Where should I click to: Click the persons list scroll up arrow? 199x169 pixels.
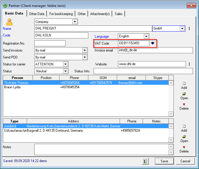(171, 83)
